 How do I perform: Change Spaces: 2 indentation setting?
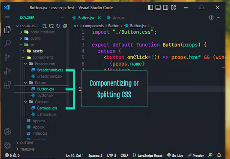95,155
